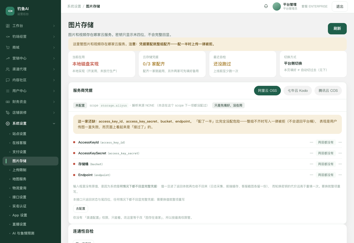Click the 店铺装修 brush icon

[8, 113]
